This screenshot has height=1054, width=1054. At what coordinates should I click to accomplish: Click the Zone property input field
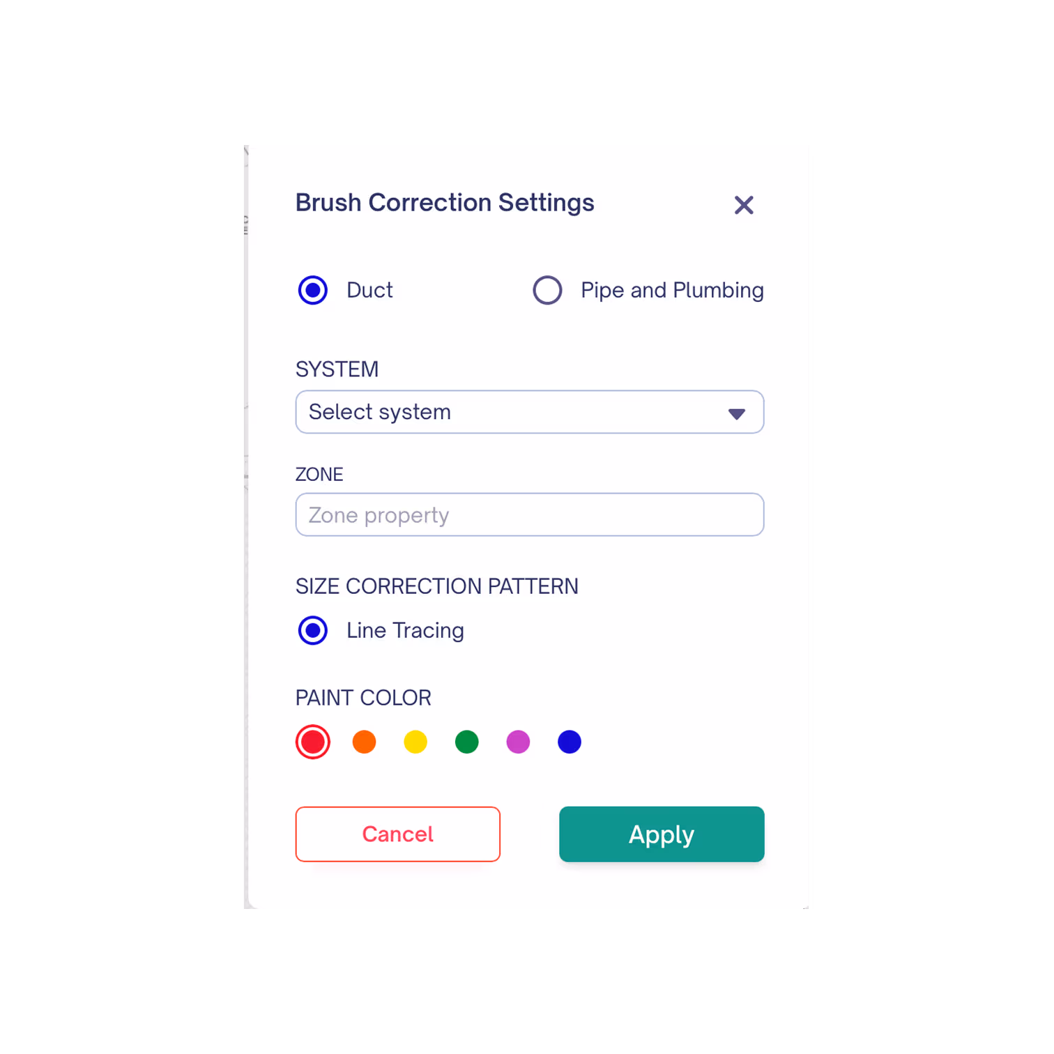pos(530,514)
